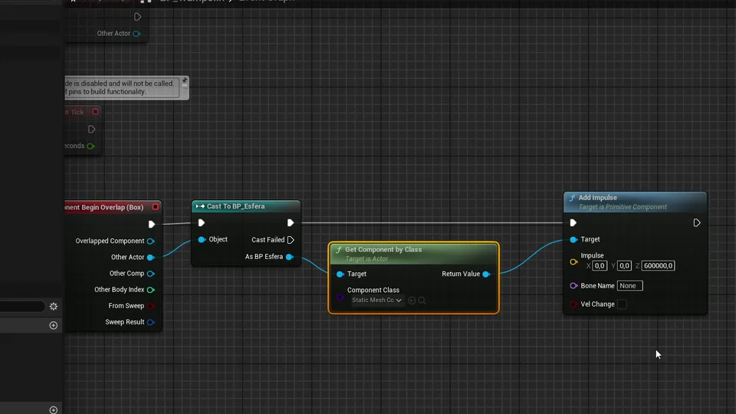Select the Begin Overlap (Box) event title
Image resolution: width=736 pixels, height=414 pixels.
tap(105, 208)
